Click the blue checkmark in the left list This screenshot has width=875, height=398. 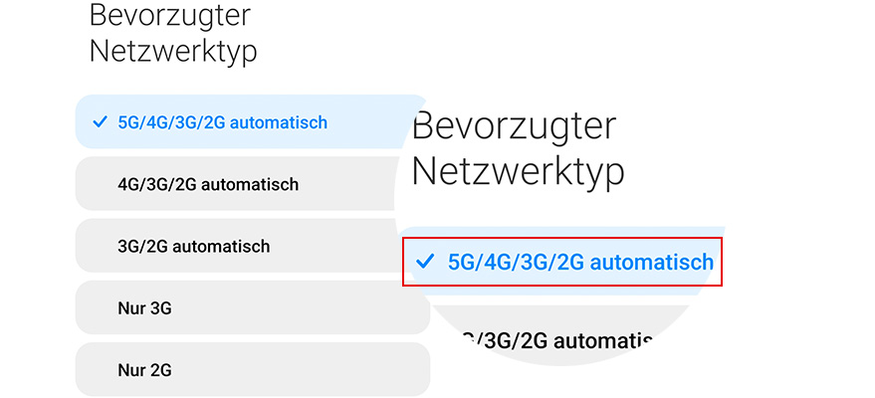point(99,122)
